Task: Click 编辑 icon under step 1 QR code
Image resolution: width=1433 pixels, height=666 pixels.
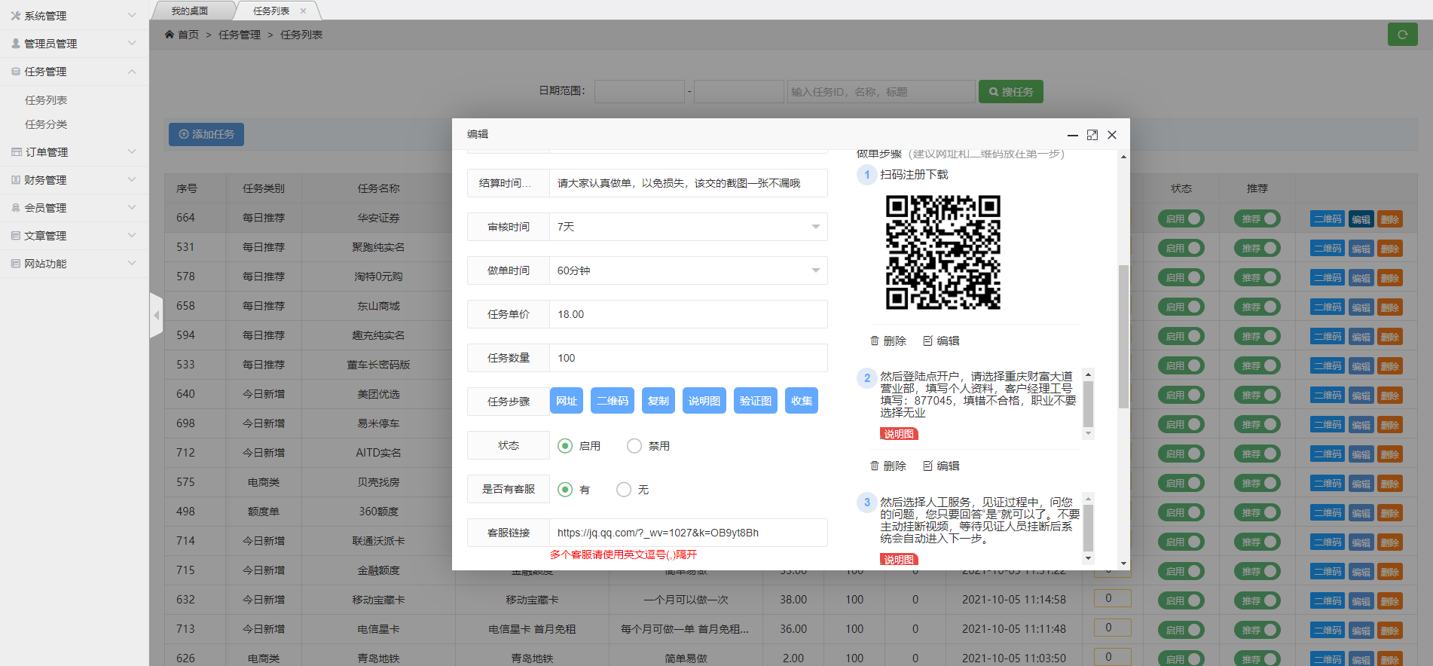Action: click(941, 341)
